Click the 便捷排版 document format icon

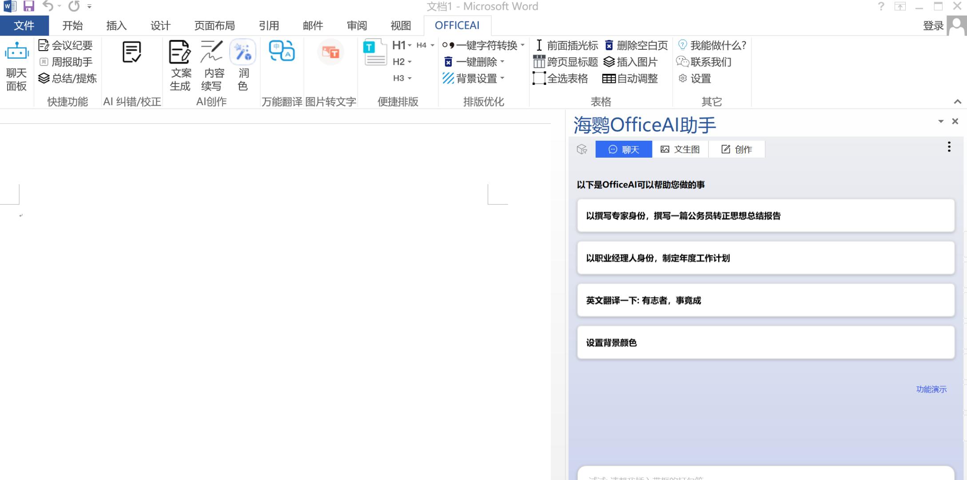374,53
